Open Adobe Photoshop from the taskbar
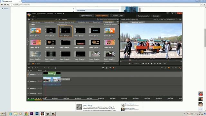Image resolution: width=206 pixels, height=116 pixels. [37, 114]
